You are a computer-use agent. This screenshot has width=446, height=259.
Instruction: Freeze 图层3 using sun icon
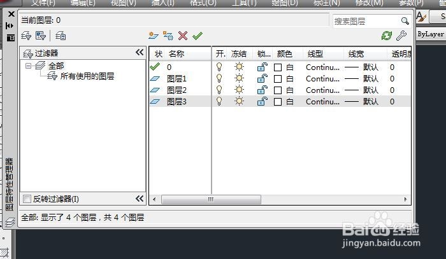[x=239, y=101]
